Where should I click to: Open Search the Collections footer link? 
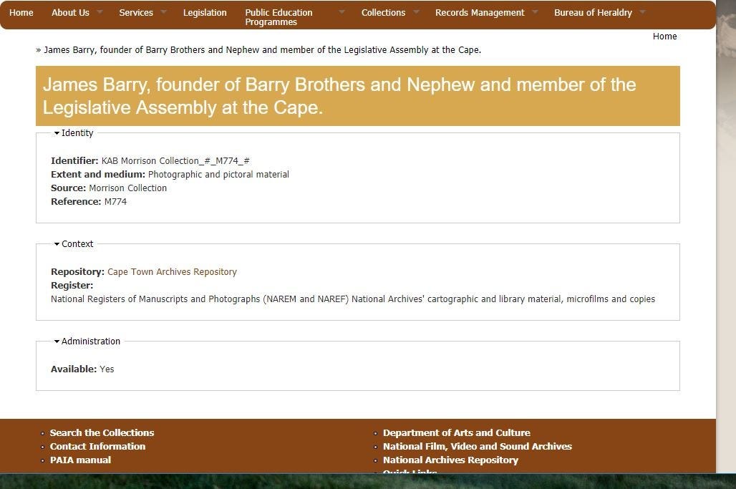tap(102, 432)
